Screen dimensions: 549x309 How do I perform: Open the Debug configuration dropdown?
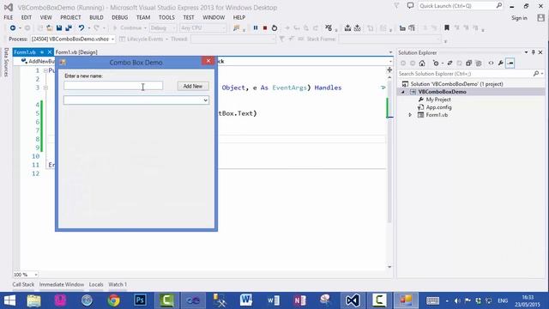click(163, 28)
